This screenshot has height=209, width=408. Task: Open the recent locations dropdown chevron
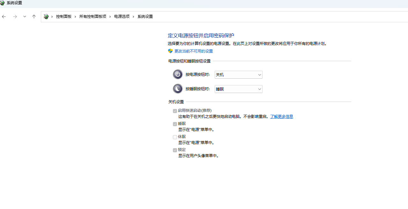(x=25, y=17)
